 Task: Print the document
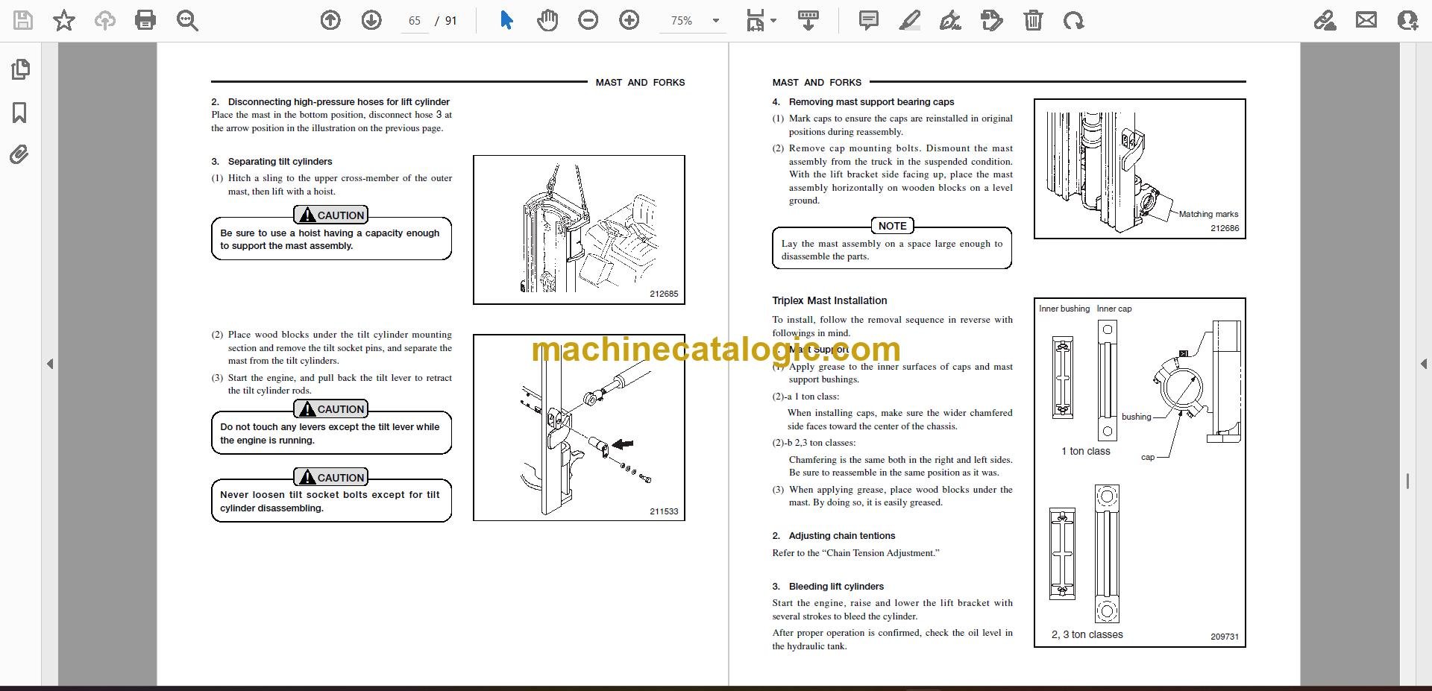click(145, 21)
